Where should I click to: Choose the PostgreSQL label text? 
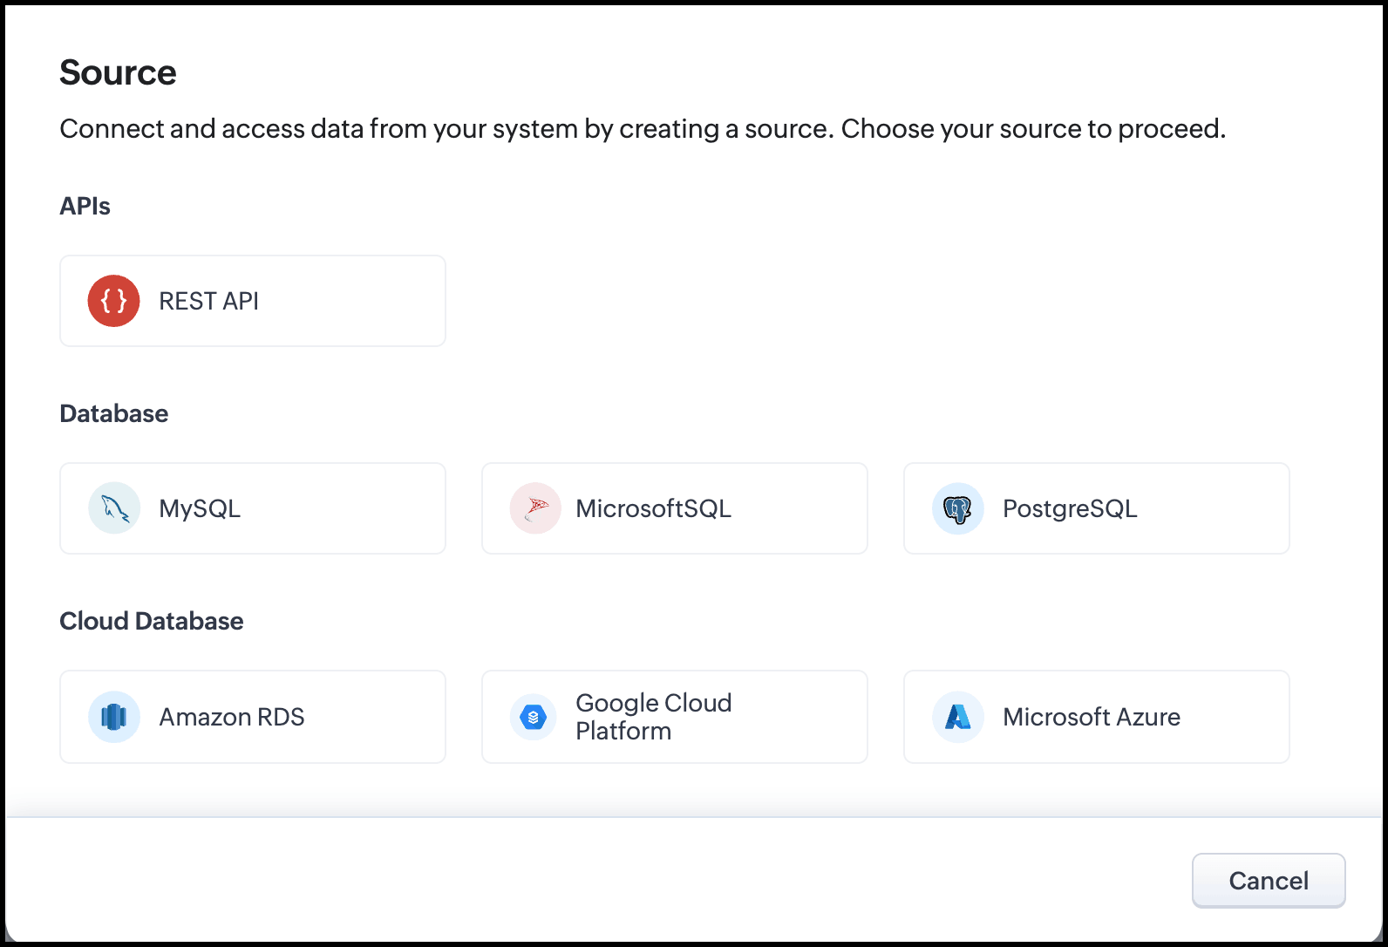coord(1070,508)
